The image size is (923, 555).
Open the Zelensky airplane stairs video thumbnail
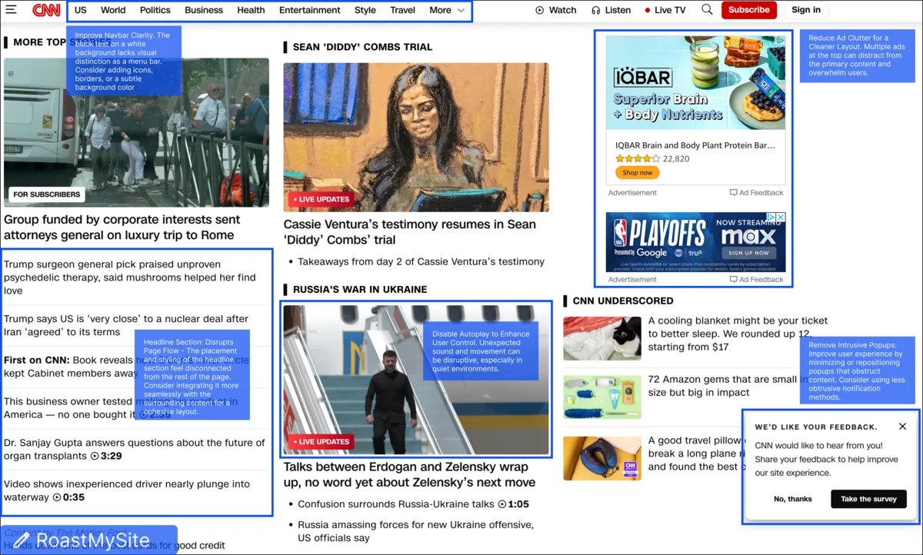[416, 380]
